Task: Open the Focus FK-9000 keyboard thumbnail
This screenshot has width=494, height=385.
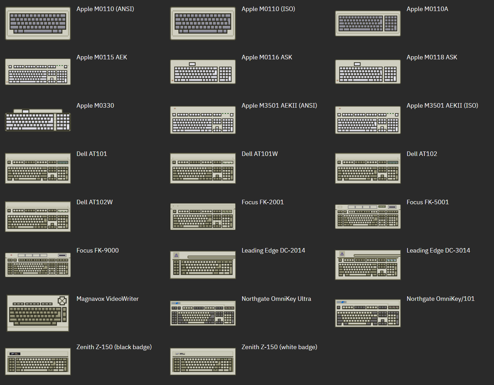Action: click(x=38, y=265)
